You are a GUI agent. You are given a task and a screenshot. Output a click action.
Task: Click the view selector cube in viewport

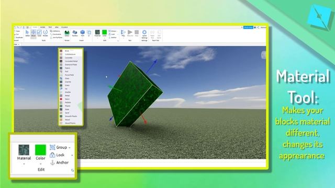point(264,55)
